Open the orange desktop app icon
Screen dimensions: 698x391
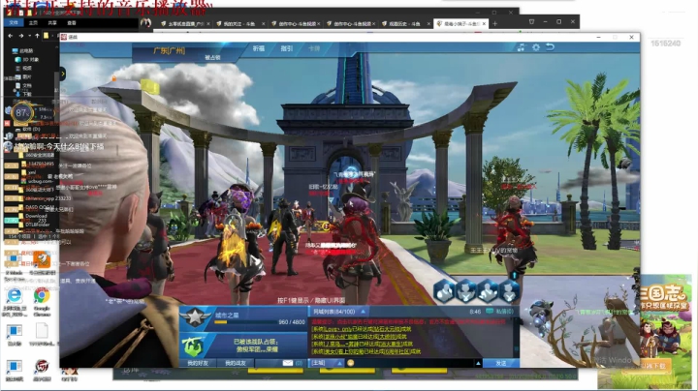point(42,259)
